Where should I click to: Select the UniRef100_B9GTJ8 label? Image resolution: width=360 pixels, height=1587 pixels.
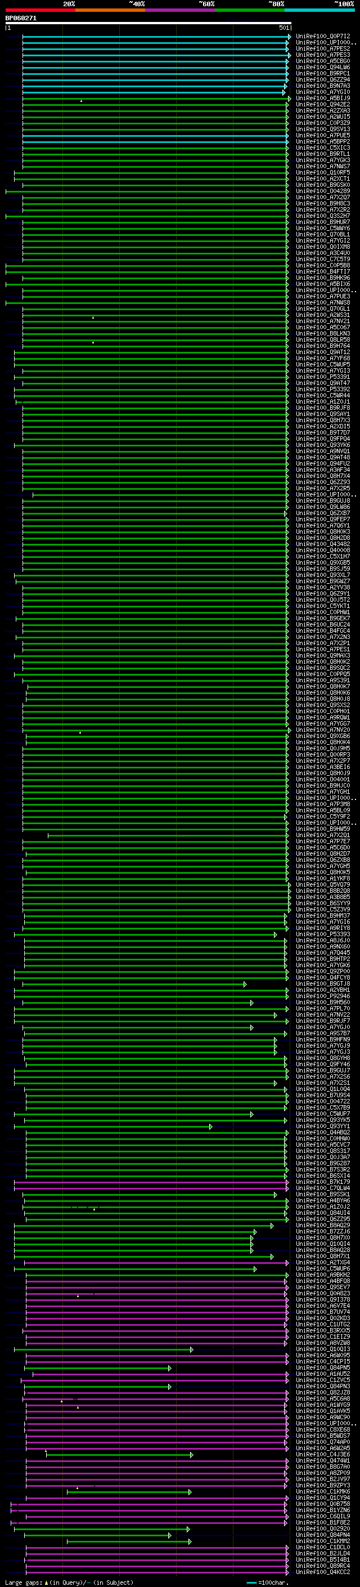323,984
